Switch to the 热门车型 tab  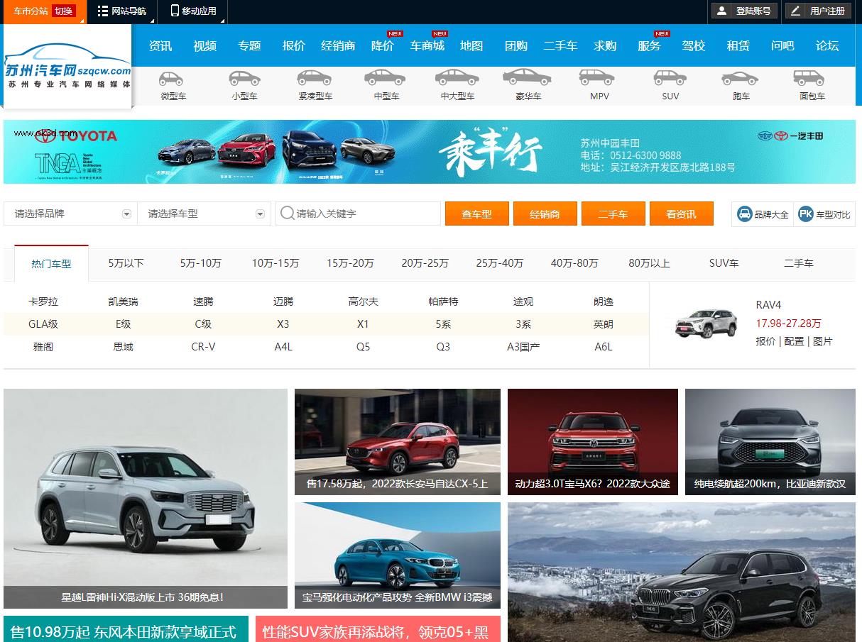click(x=51, y=263)
